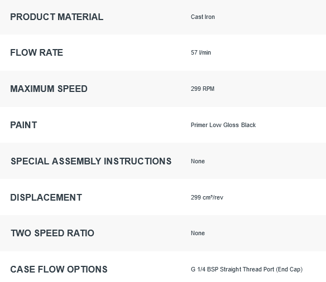
Task: Click the TWO SPEED RATIO label
Action: [x=52, y=233]
